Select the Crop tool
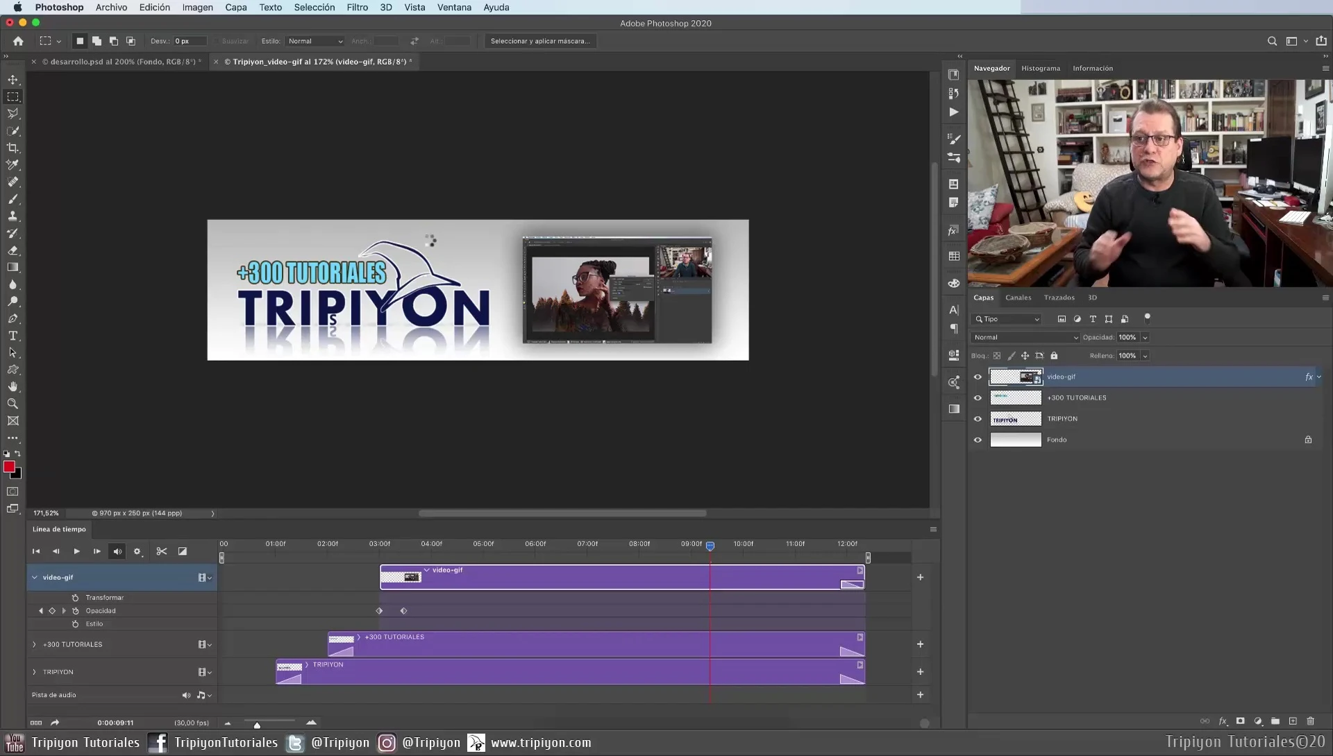The height and width of the screenshot is (756, 1333). click(x=13, y=148)
